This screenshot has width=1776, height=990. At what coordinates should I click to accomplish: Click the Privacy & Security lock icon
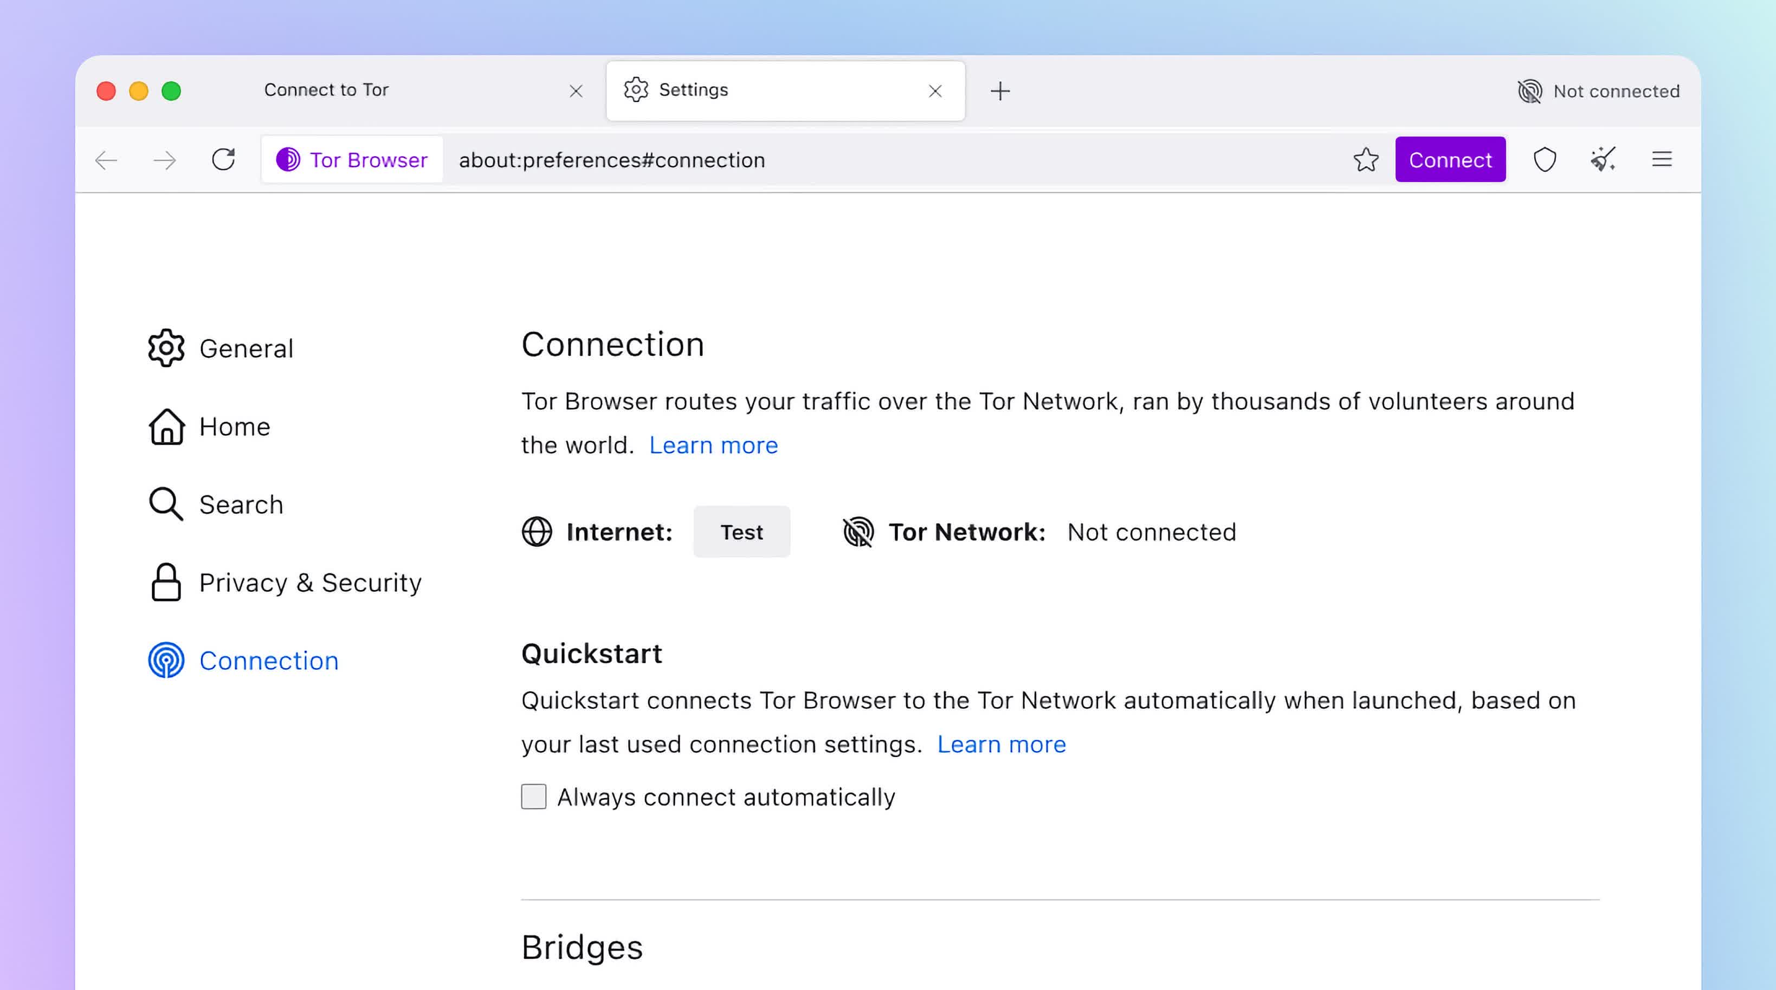166,583
